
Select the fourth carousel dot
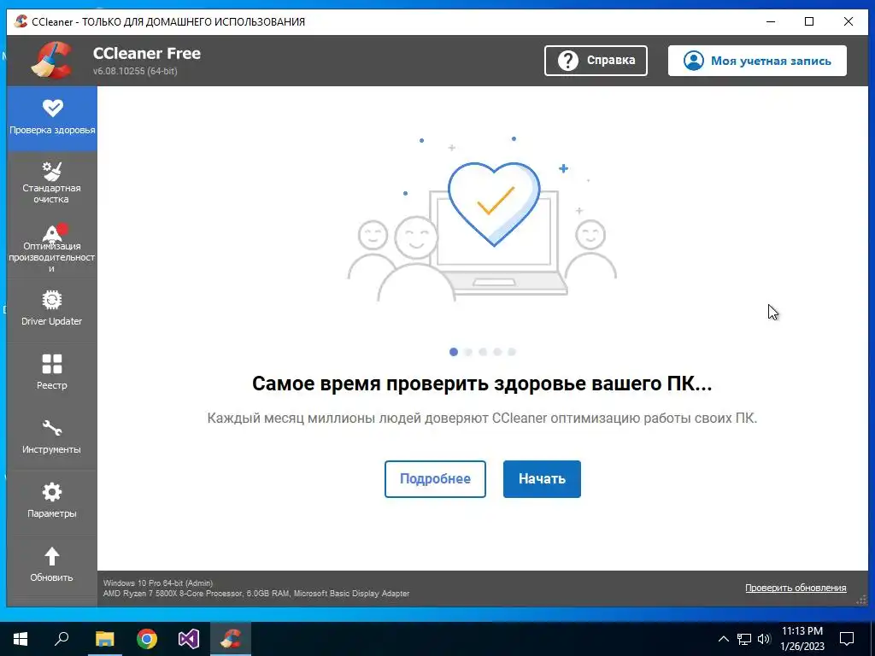(497, 352)
